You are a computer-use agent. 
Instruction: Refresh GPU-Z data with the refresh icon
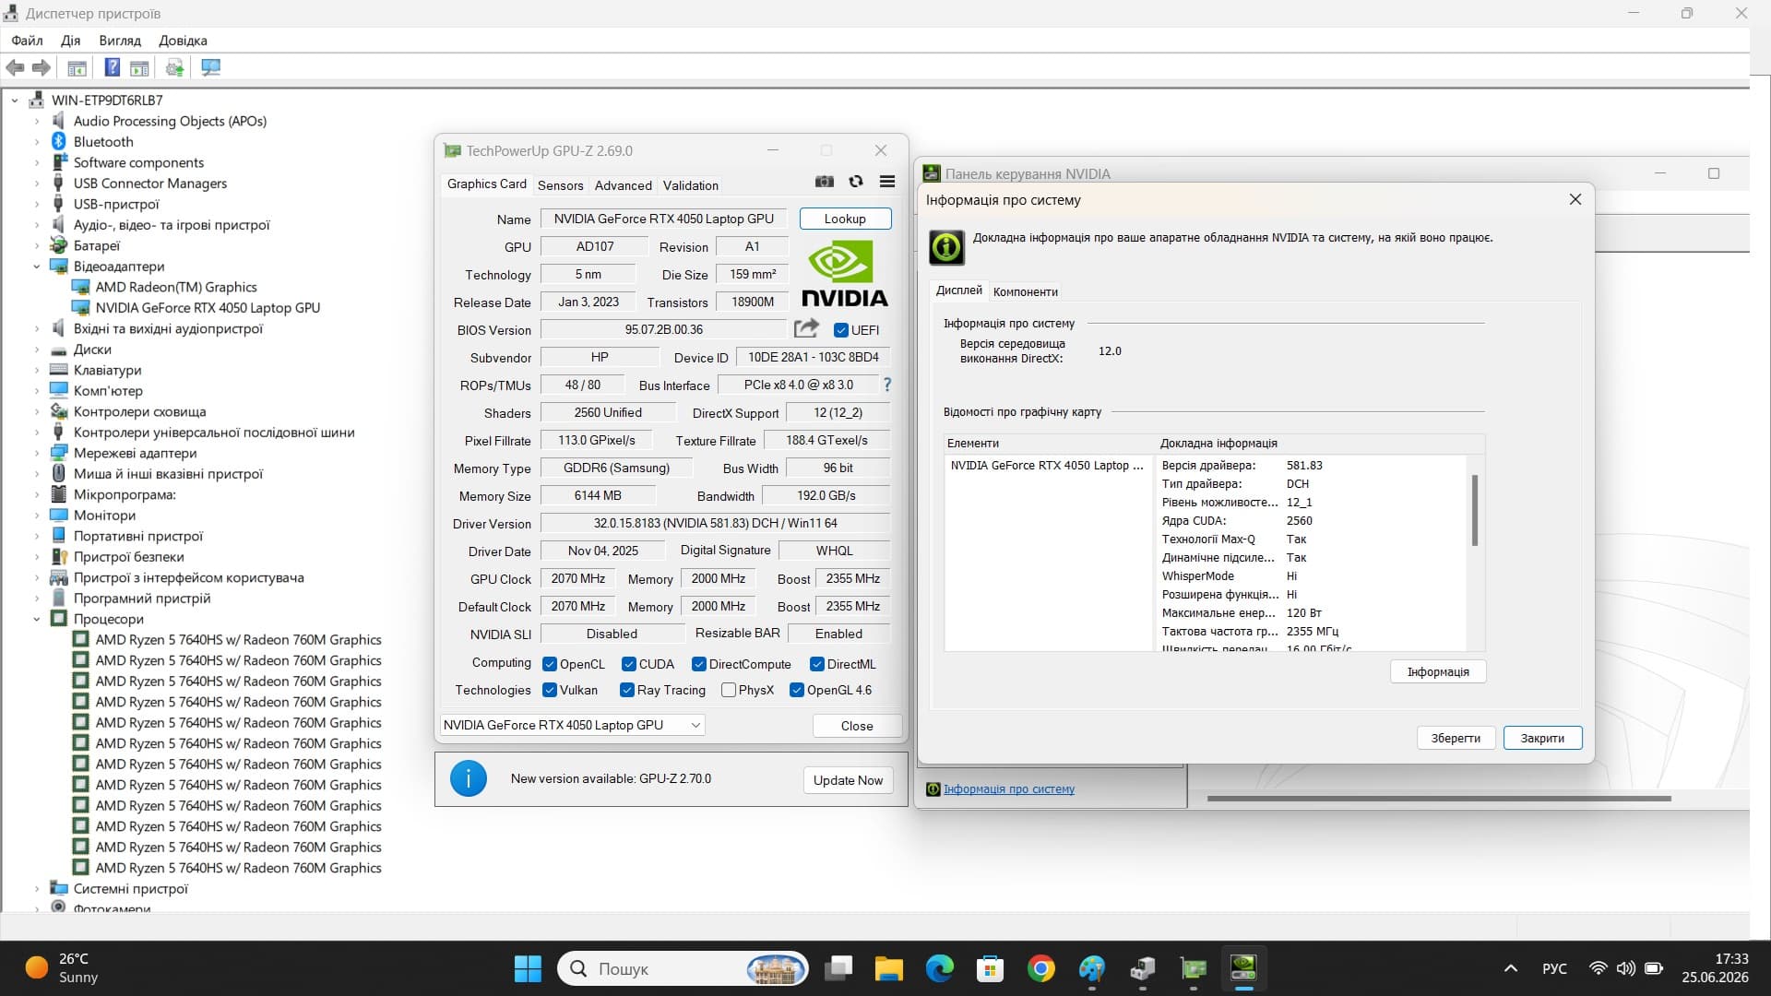[856, 182]
